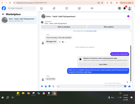This screenshot has height=104, width=135.
Task: Open more actions for Message sent
Action: [x=66, y=42]
